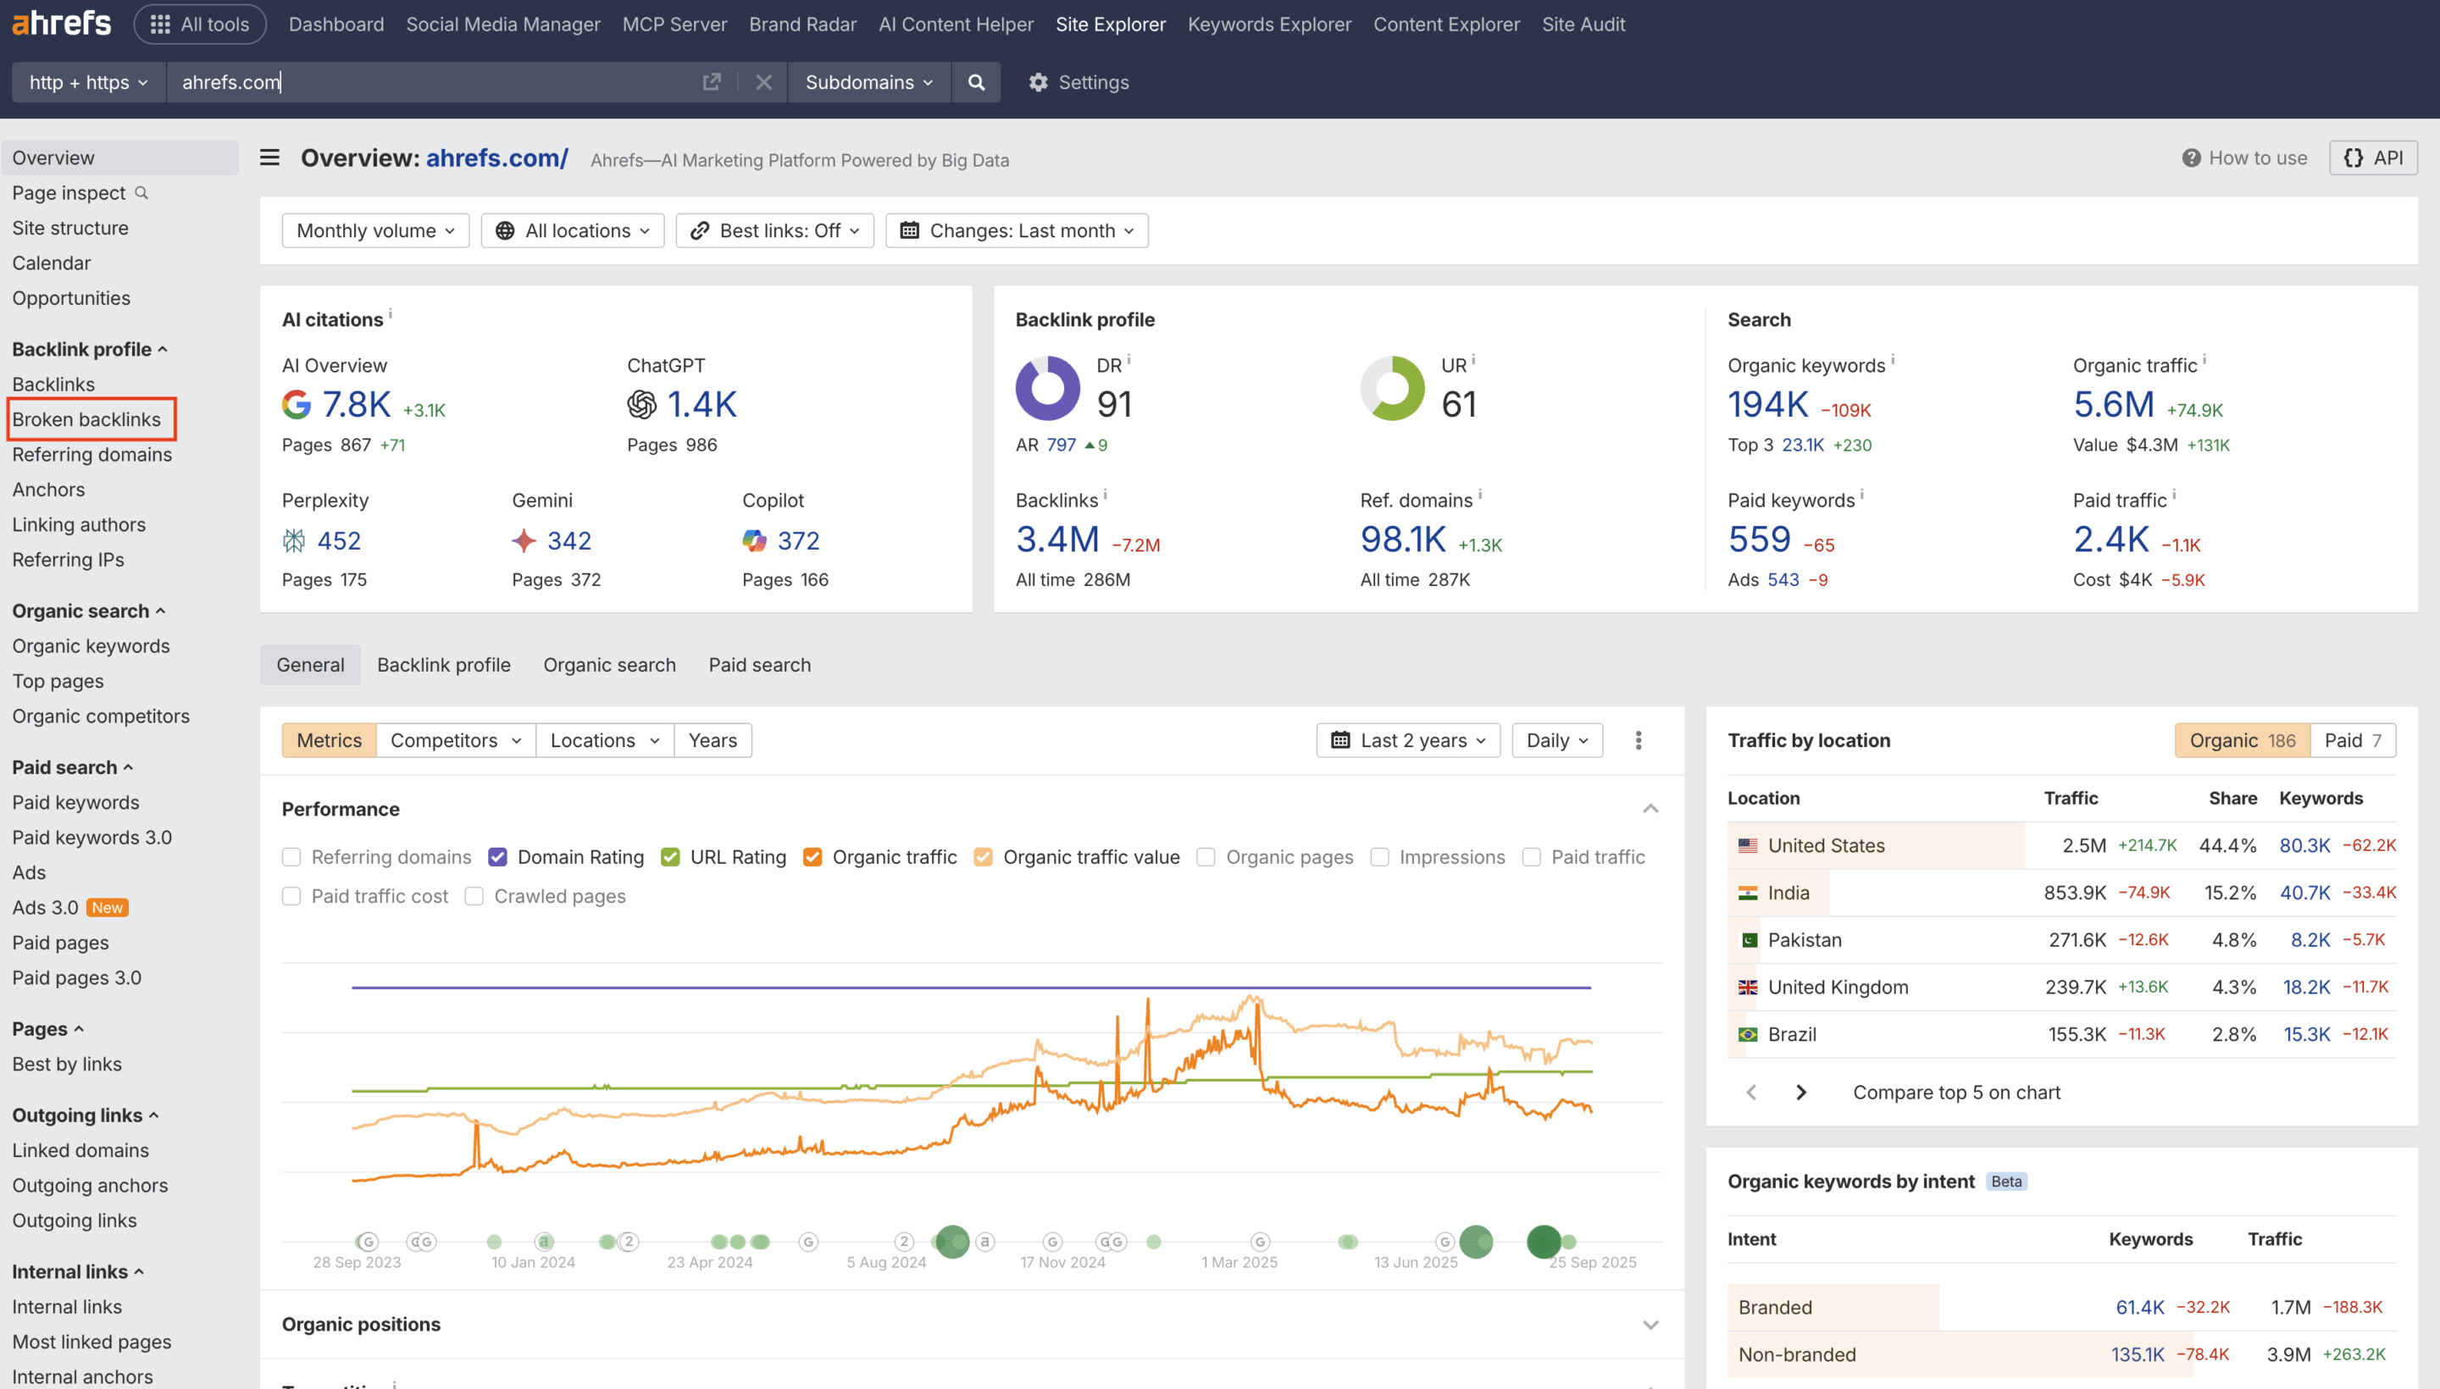Uncheck Domain Rating checkbox
This screenshot has width=2440, height=1389.
tap(497, 856)
